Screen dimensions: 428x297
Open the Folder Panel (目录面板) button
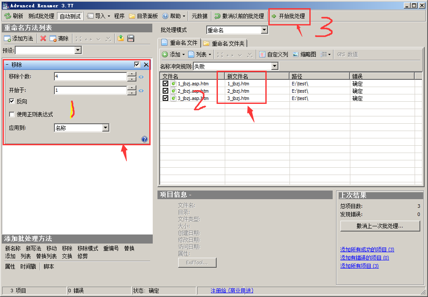[144, 16]
